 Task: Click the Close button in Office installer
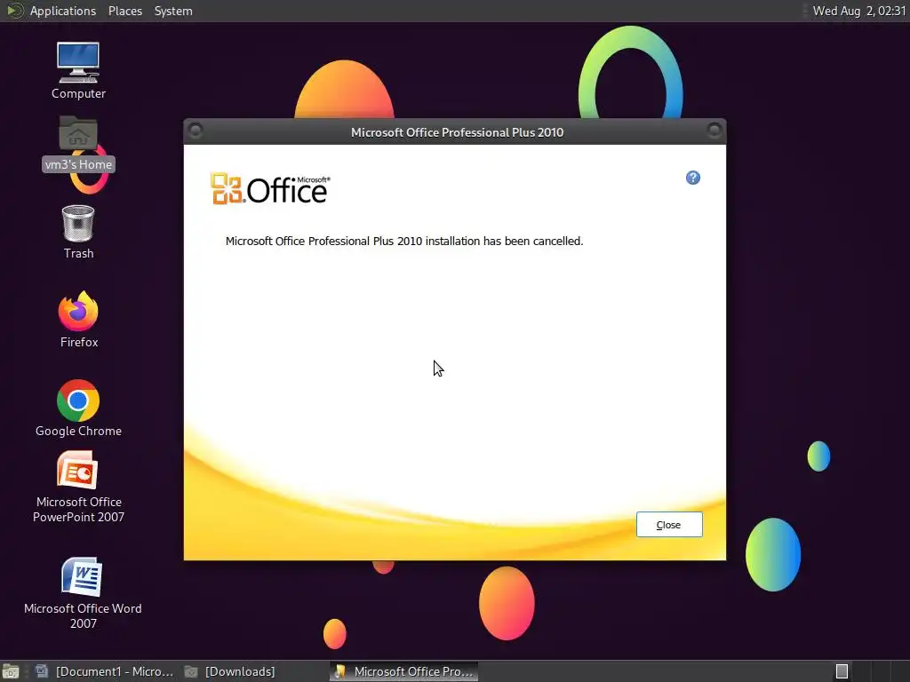(669, 524)
